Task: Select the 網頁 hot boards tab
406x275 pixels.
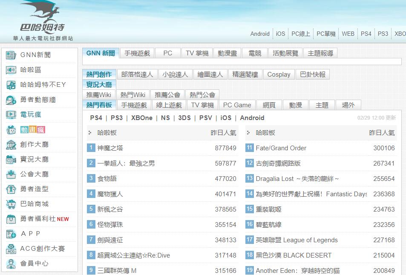Action: coord(269,105)
